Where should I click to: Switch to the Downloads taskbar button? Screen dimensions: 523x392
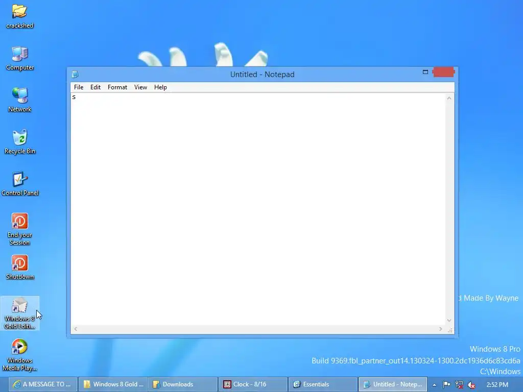[x=183, y=384]
